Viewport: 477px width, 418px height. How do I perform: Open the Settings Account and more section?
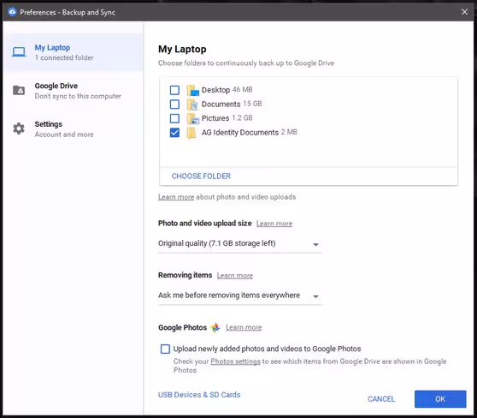point(73,129)
